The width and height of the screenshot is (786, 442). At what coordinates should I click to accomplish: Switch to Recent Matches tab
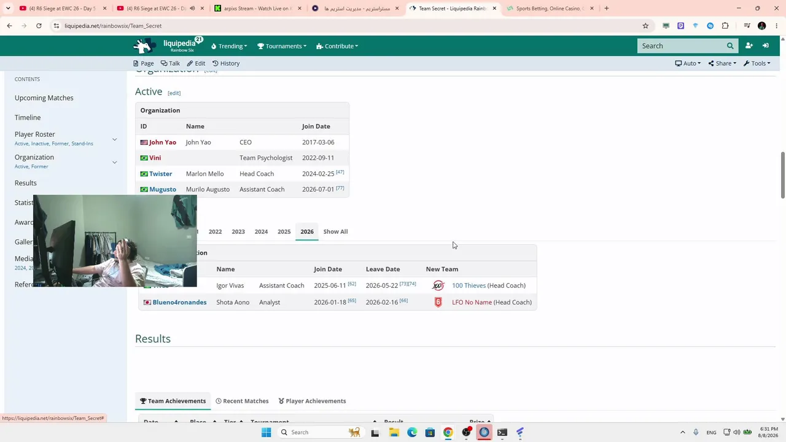tap(242, 401)
